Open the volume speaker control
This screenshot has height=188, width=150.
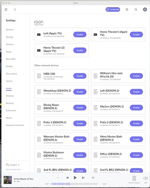point(145,178)
